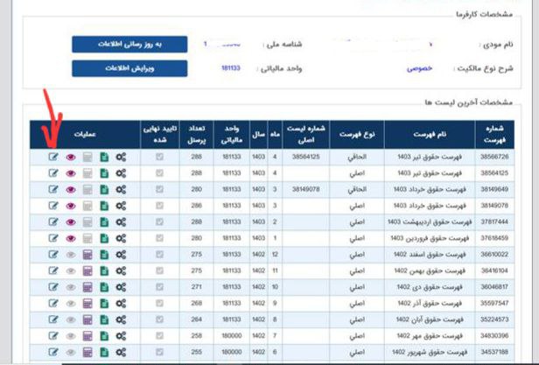View list 38566726 with its eye icon
The width and height of the screenshot is (539, 365).
click(71, 158)
